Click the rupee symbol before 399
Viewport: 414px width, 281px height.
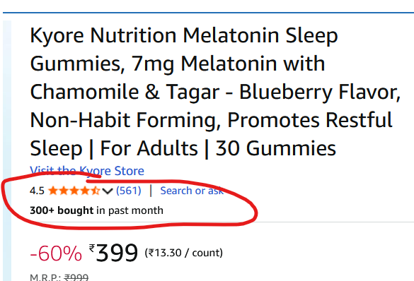pos(92,248)
